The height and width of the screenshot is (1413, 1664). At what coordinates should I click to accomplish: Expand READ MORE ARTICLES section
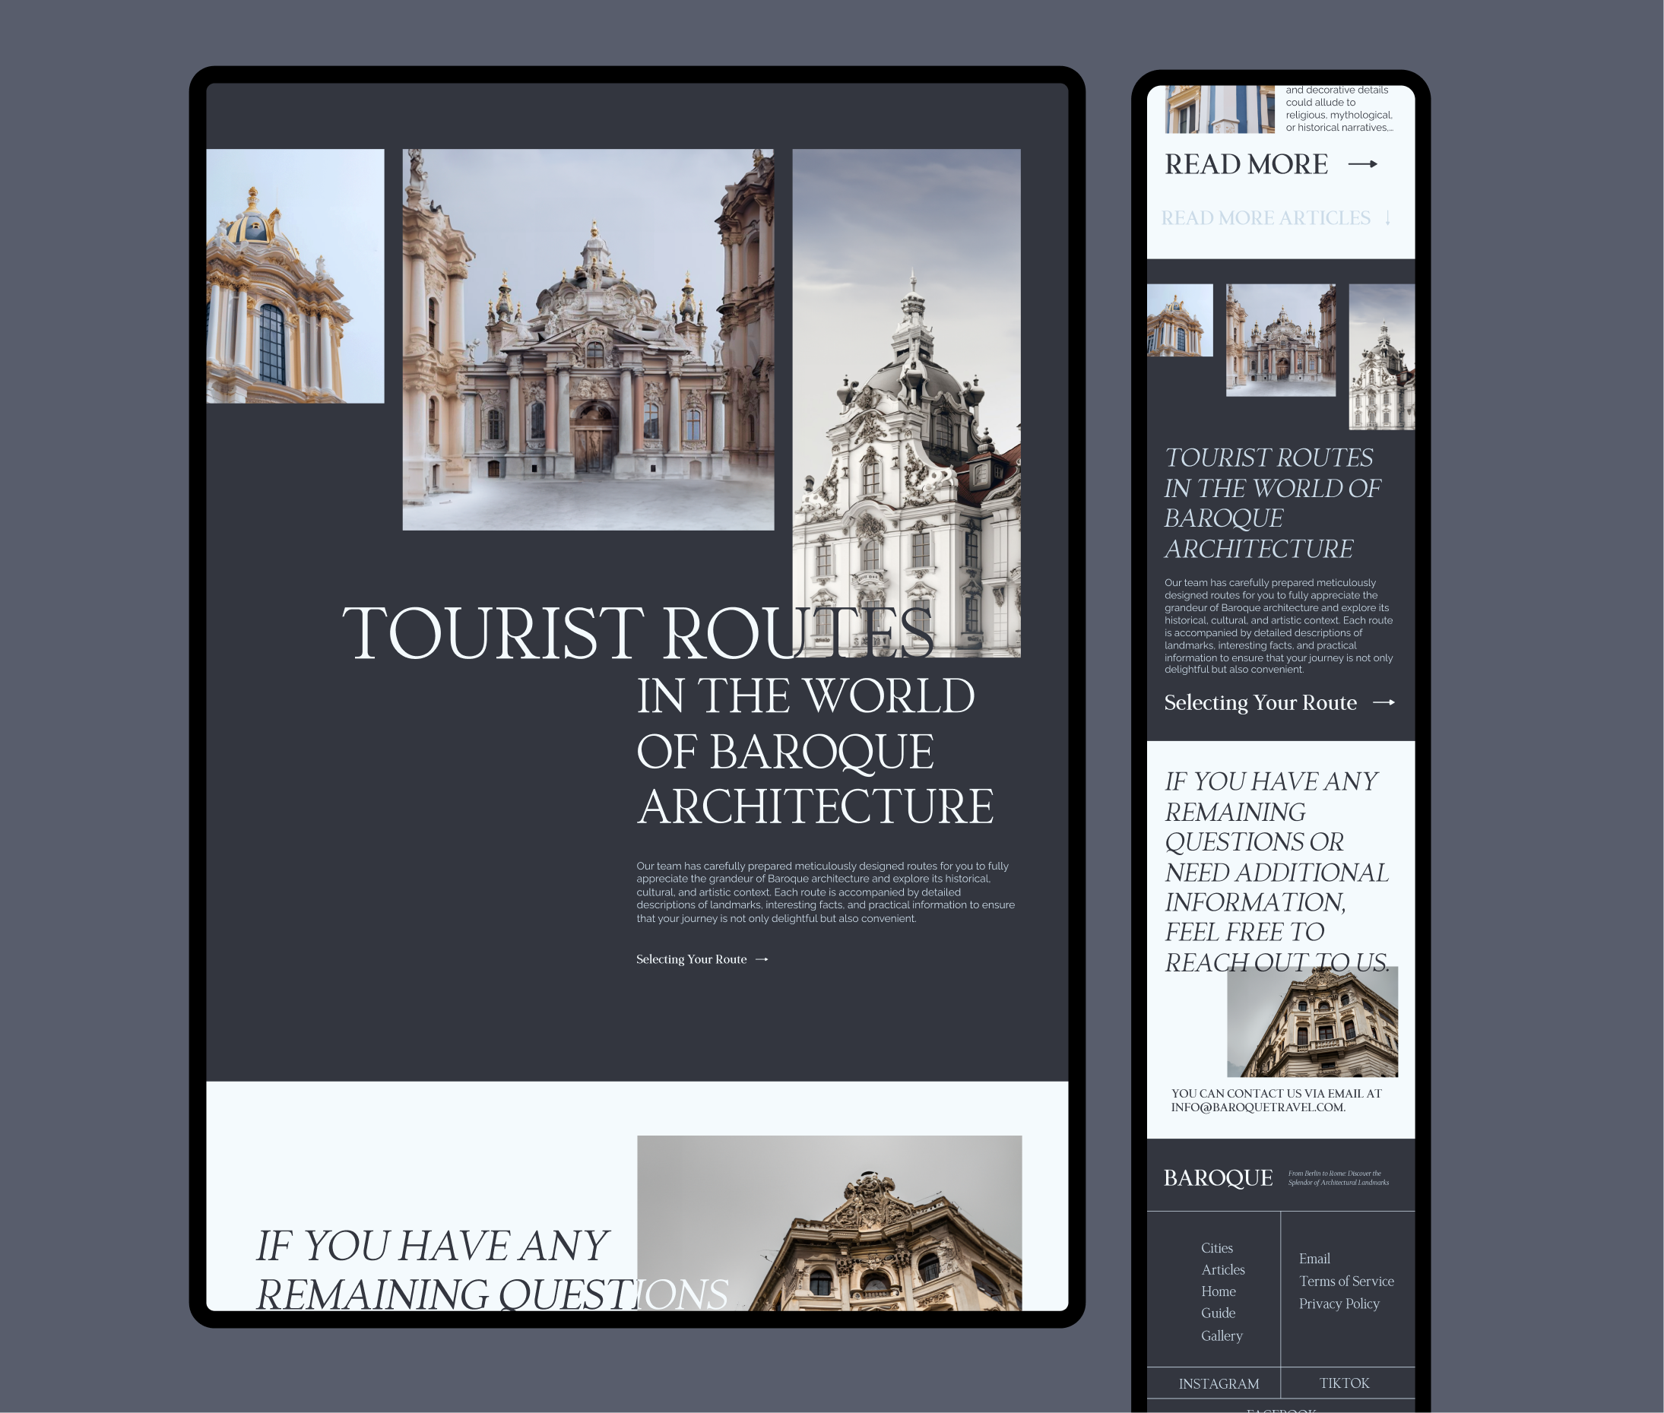click(1266, 218)
